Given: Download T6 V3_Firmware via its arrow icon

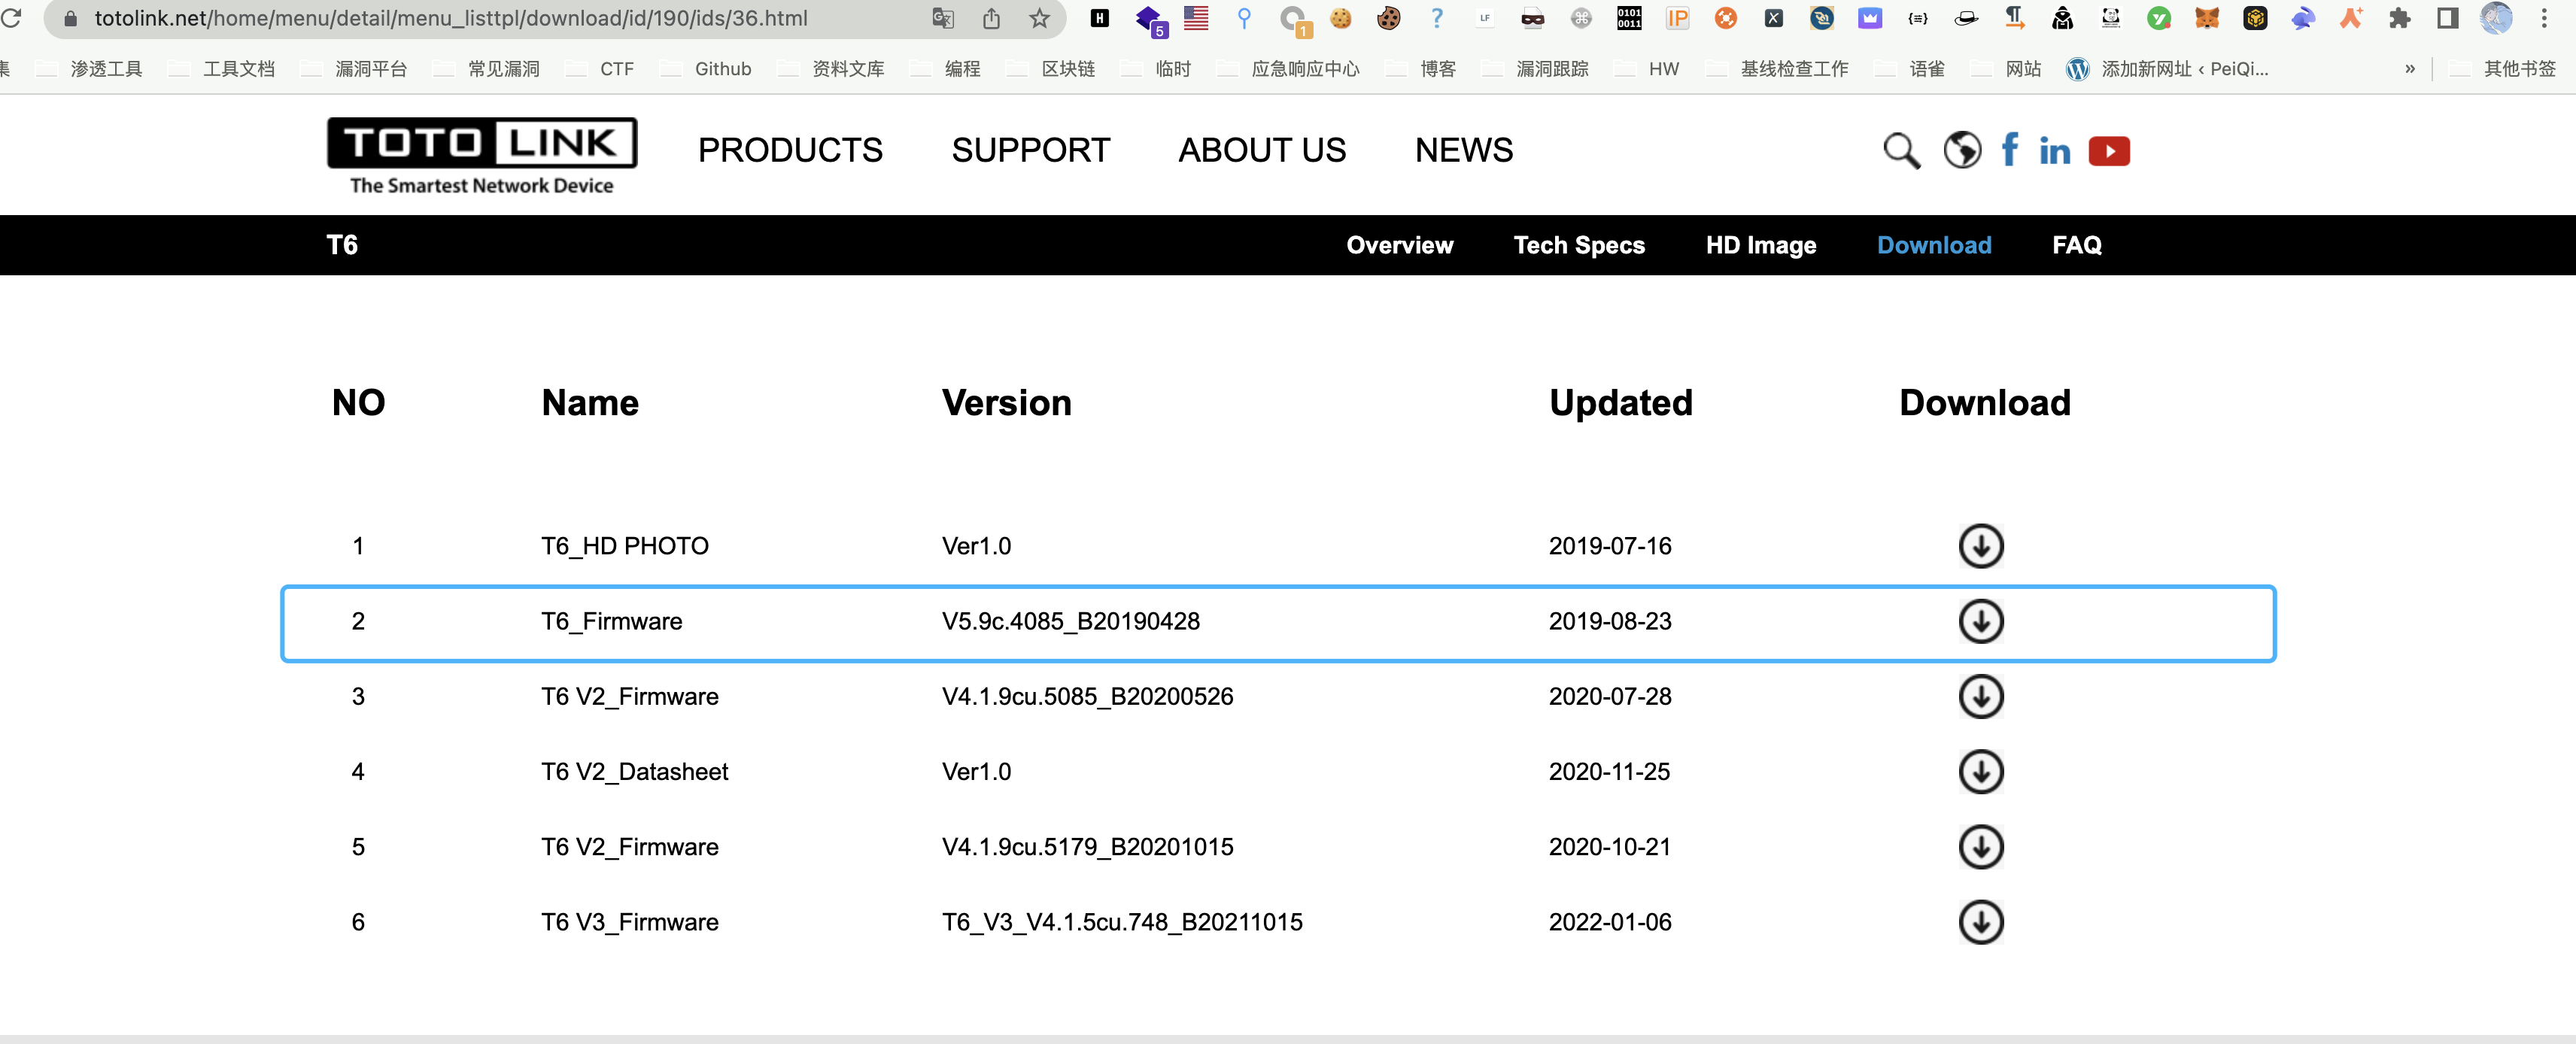Looking at the screenshot, I should pos(1980,922).
